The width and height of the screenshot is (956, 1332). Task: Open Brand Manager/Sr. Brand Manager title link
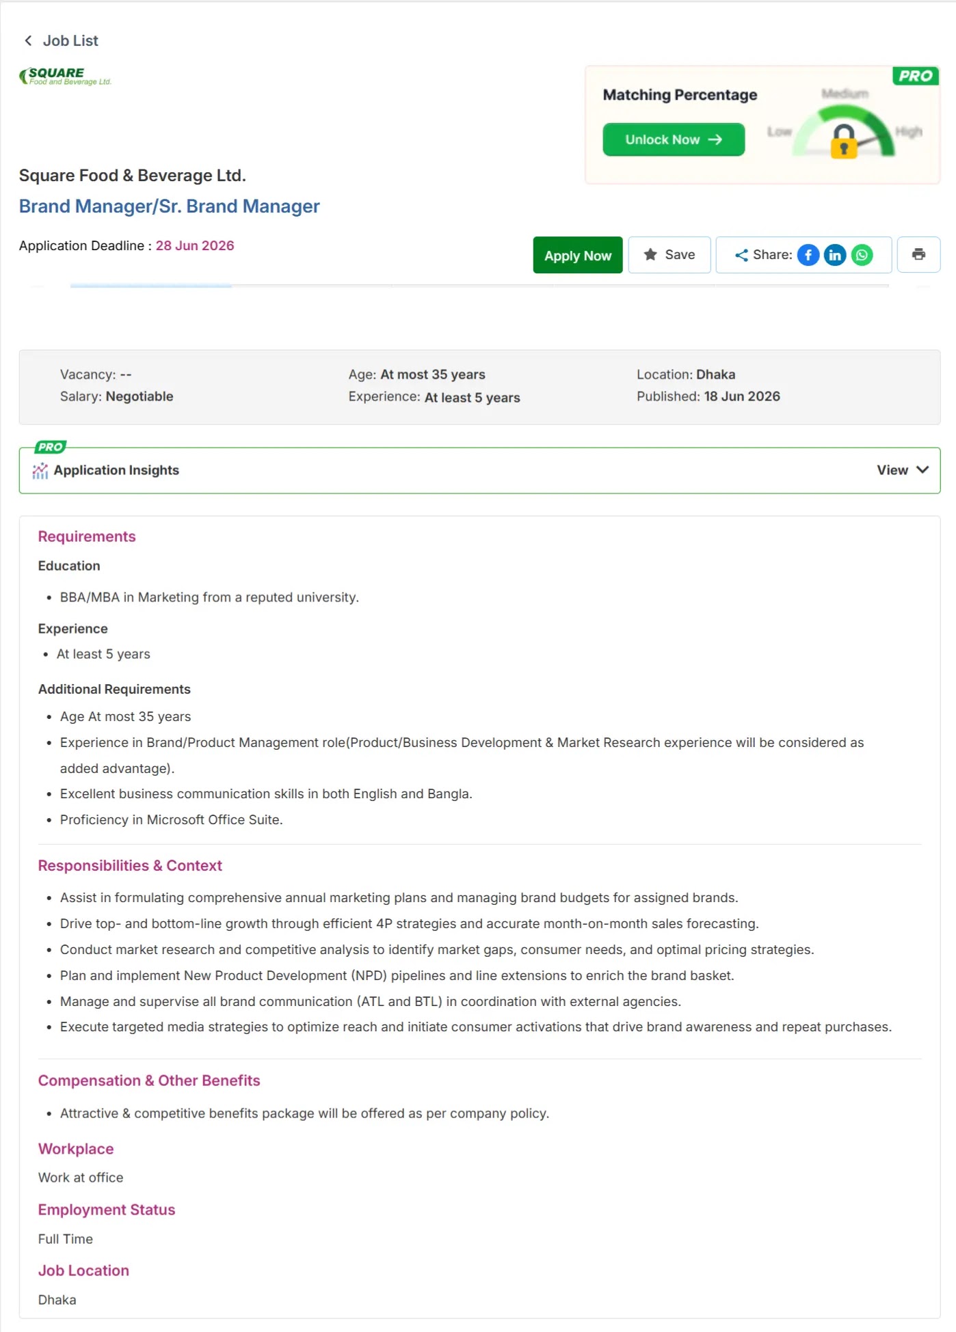(169, 206)
